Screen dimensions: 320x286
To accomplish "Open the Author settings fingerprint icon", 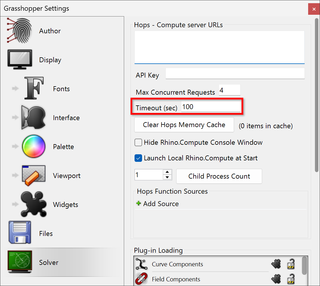I will [19, 31].
